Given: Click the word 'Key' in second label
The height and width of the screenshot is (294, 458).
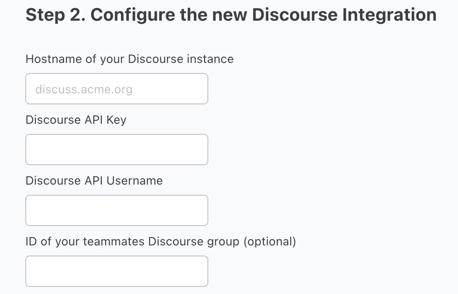Looking at the screenshot, I should (x=116, y=120).
